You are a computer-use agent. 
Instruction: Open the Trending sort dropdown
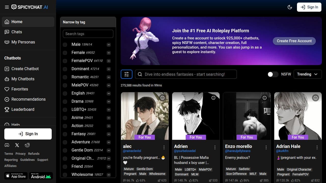click(x=307, y=74)
